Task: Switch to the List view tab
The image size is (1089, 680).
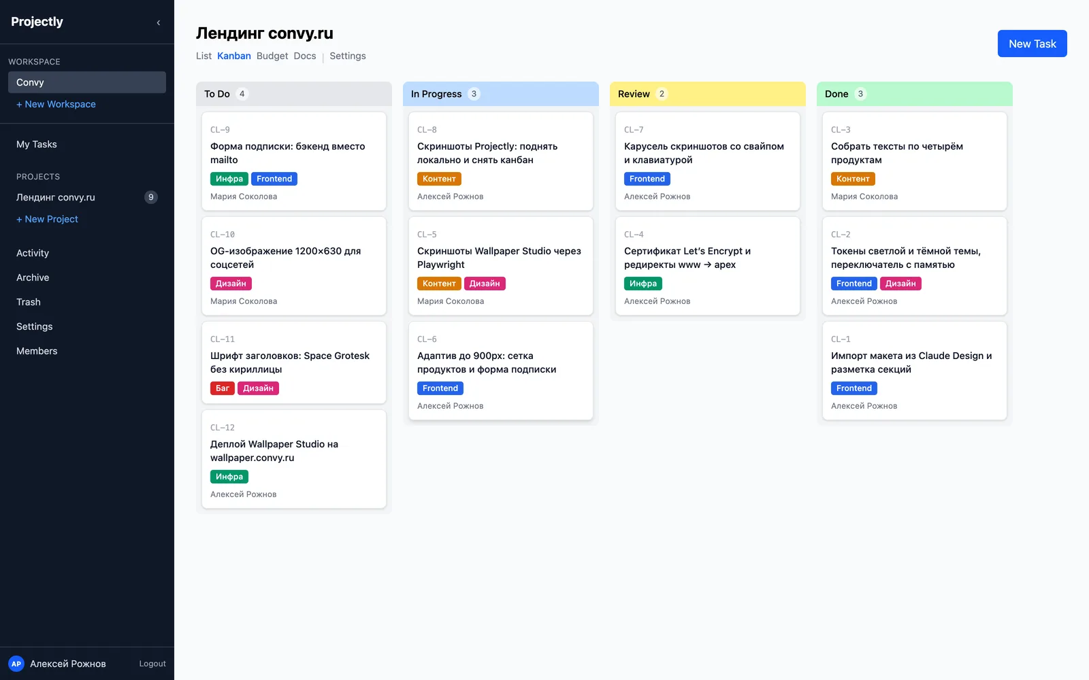Action: point(204,56)
